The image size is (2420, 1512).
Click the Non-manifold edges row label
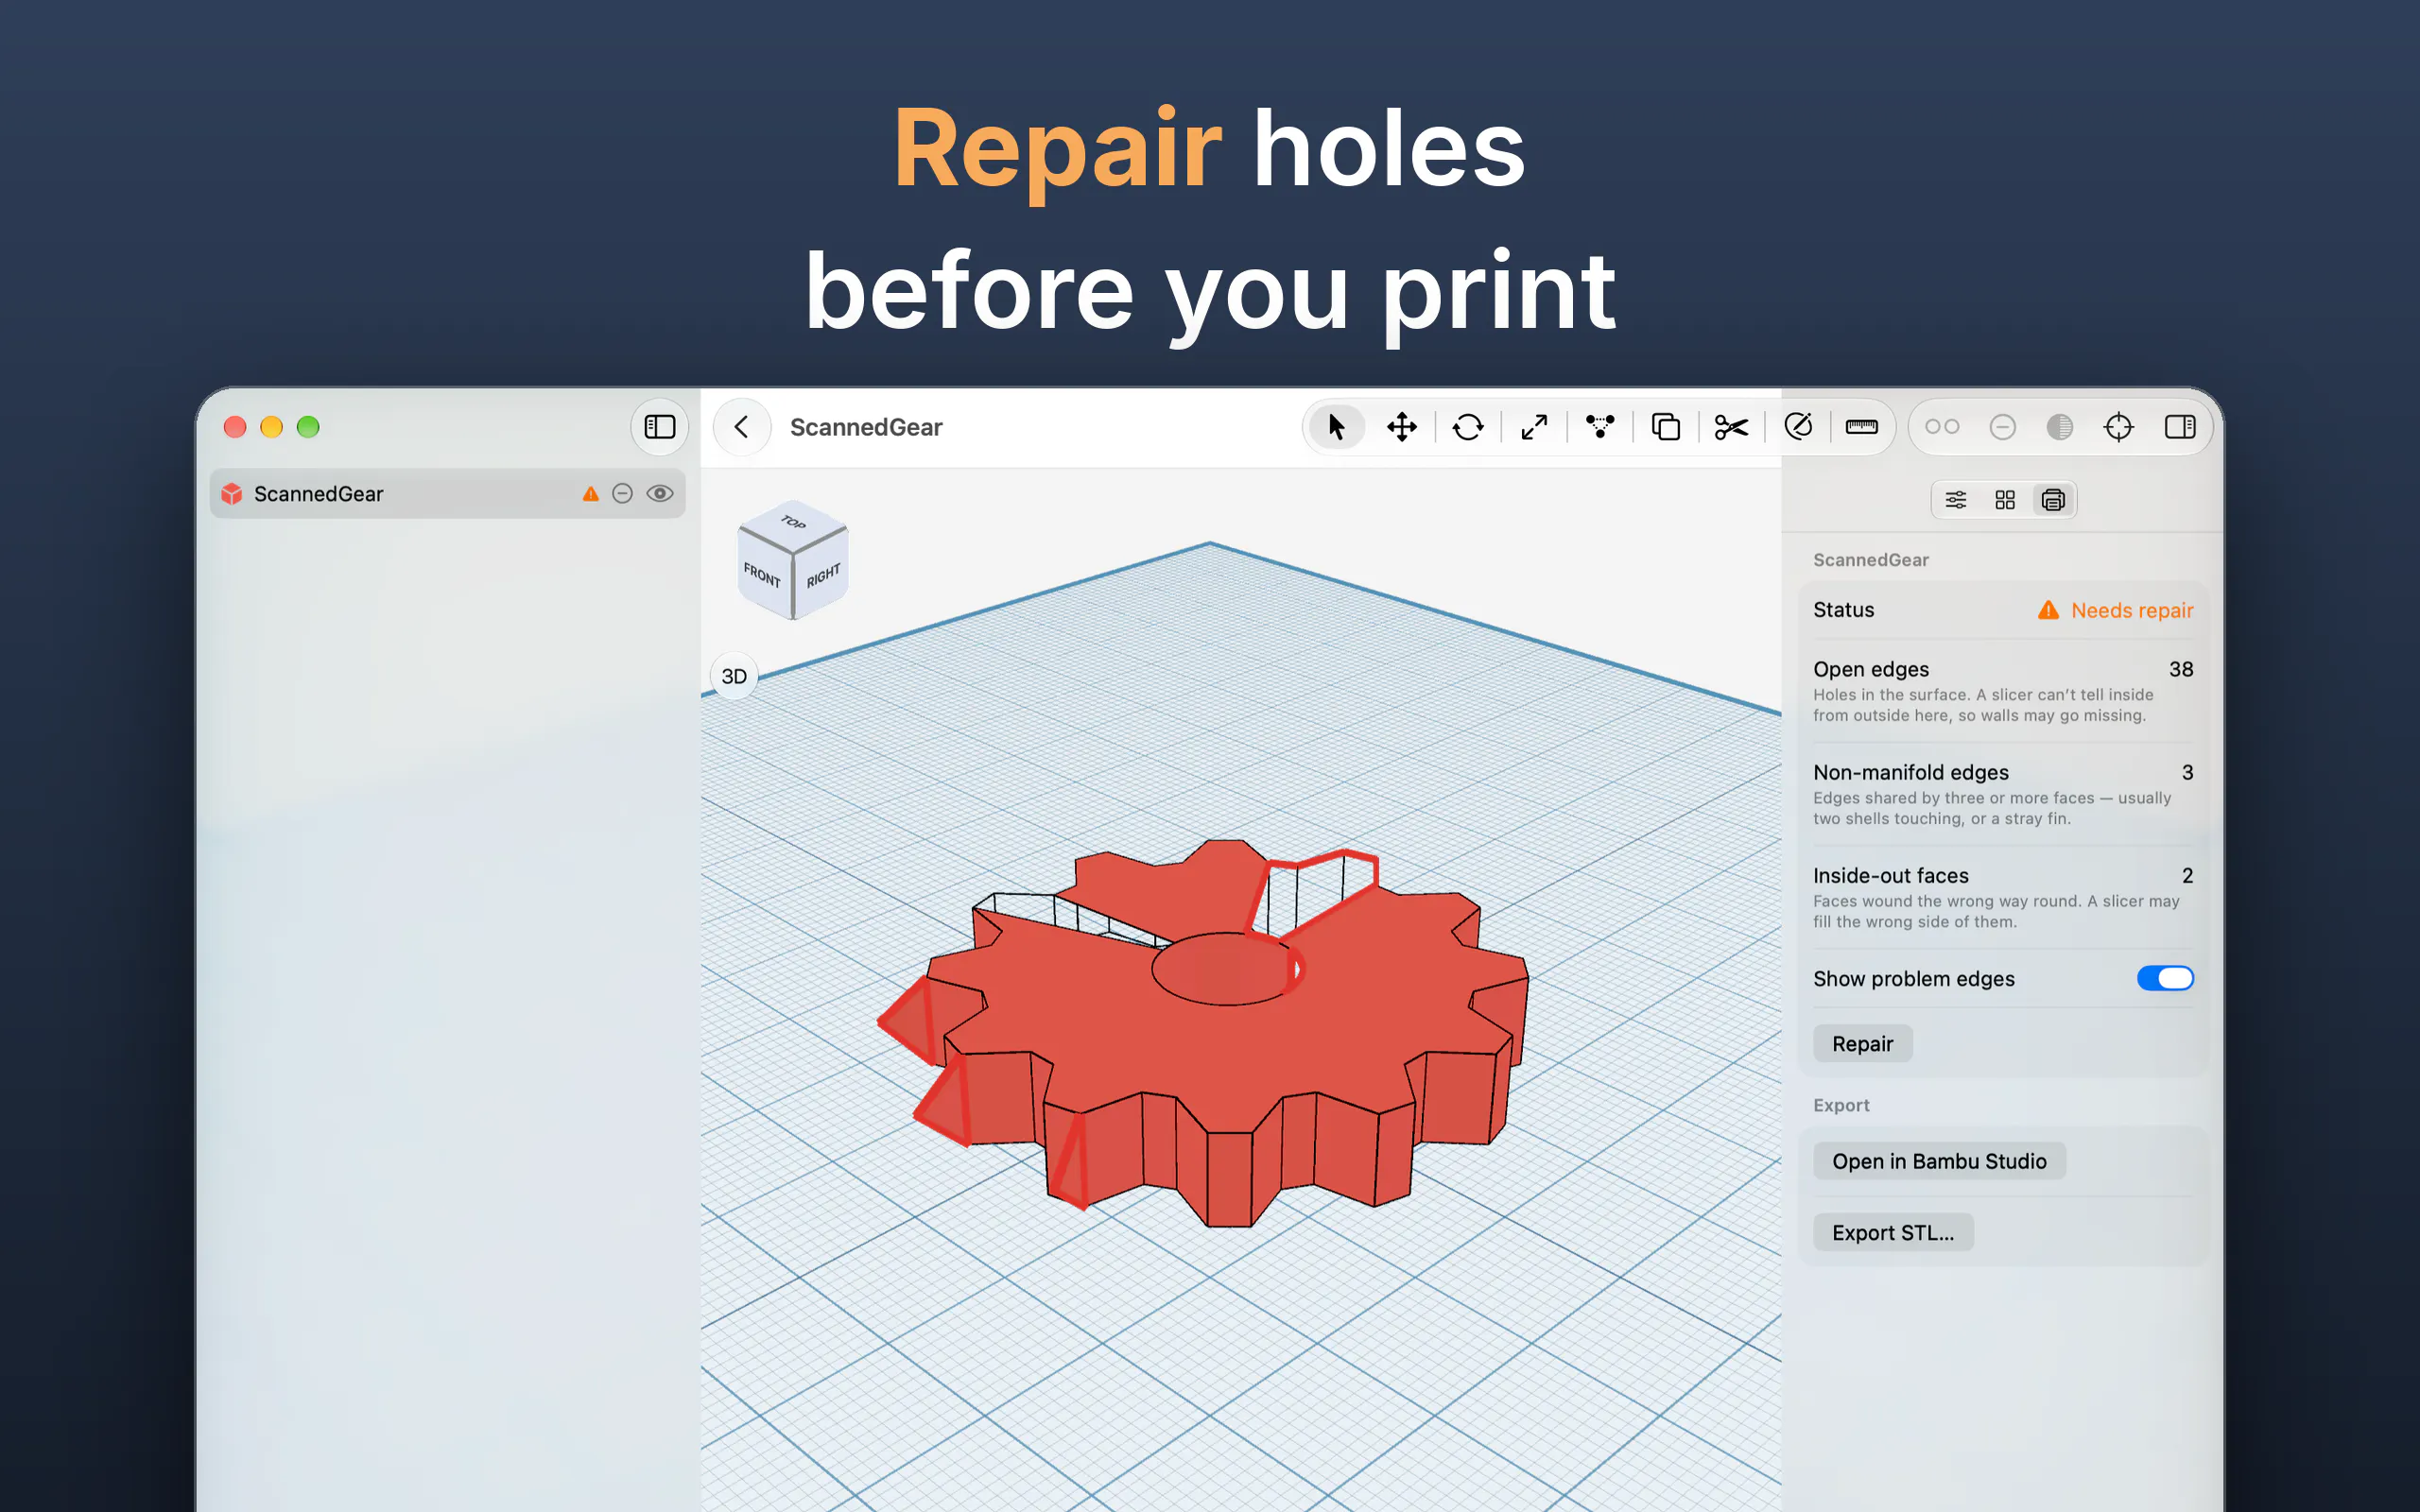pos(1911,772)
